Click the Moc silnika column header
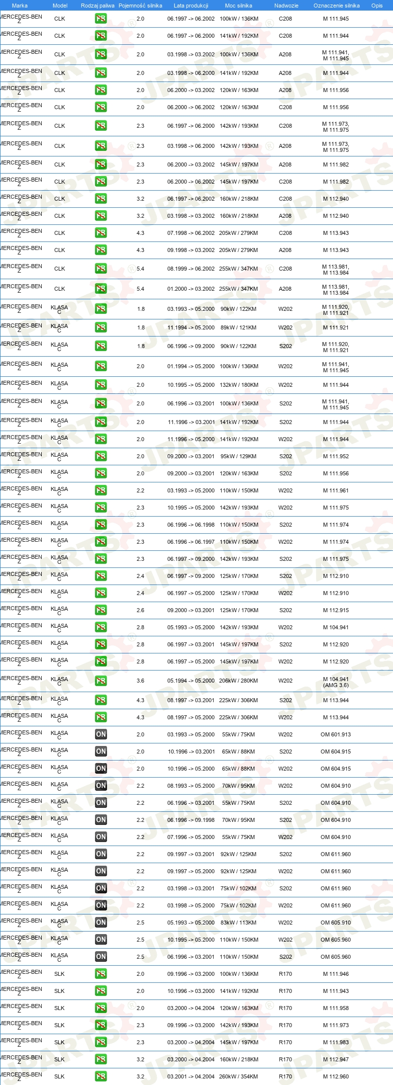This screenshot has width=393, height=1085. 239,6
